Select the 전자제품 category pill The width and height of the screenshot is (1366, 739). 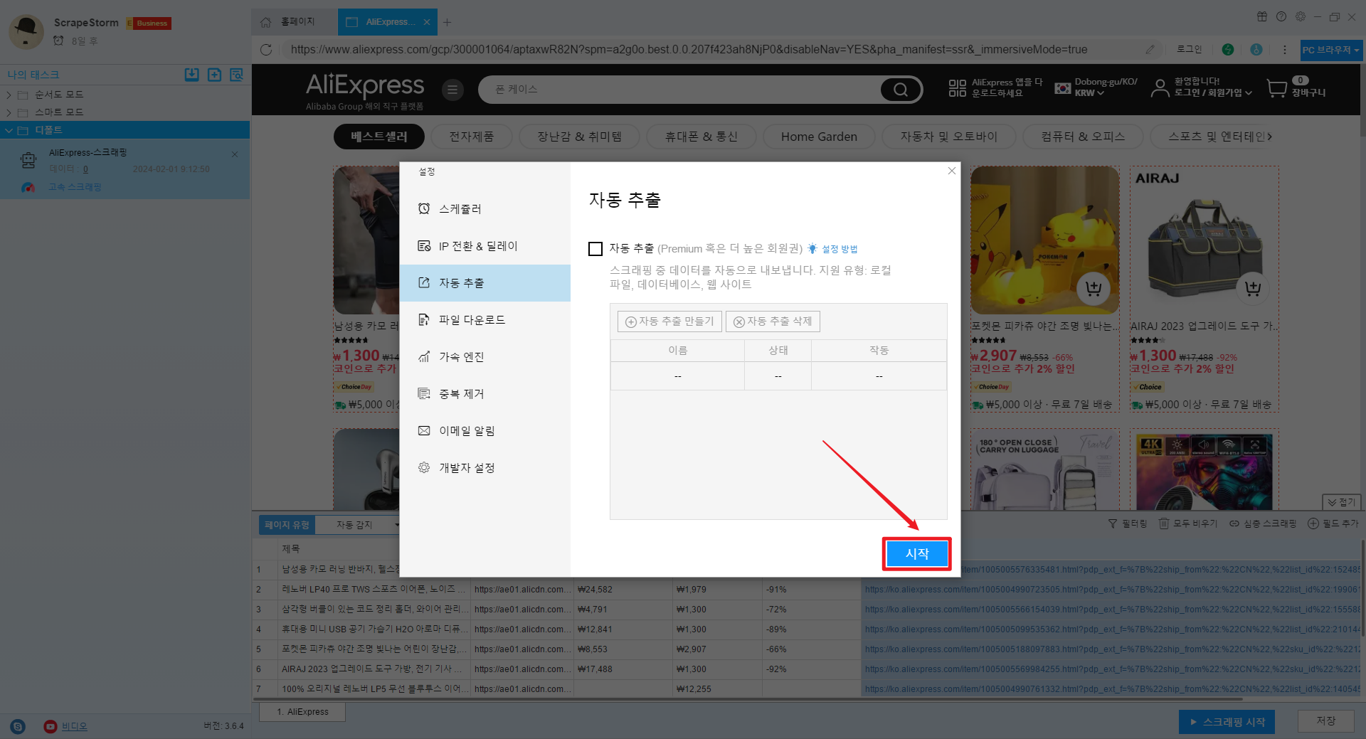pos(471,137)
